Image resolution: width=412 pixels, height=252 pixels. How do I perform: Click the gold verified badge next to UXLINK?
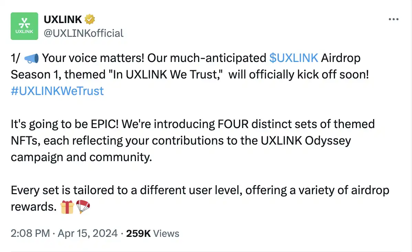click(x=90, y=20)
